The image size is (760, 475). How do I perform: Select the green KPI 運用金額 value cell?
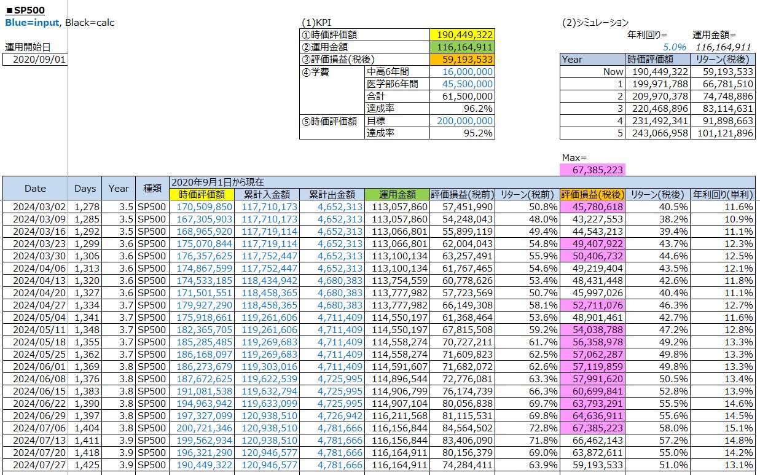pos(462,47)
